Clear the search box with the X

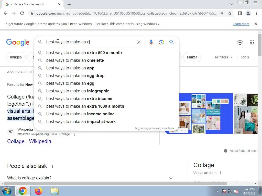138,42
